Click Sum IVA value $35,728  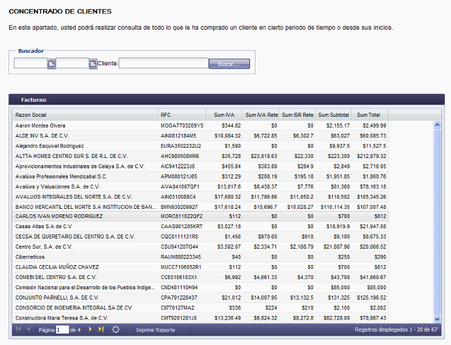[x=231, y=156]
